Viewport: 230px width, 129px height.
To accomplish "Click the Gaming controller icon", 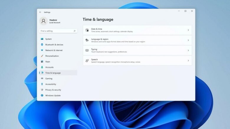I will pyautogui.click(x=42, y=78).
